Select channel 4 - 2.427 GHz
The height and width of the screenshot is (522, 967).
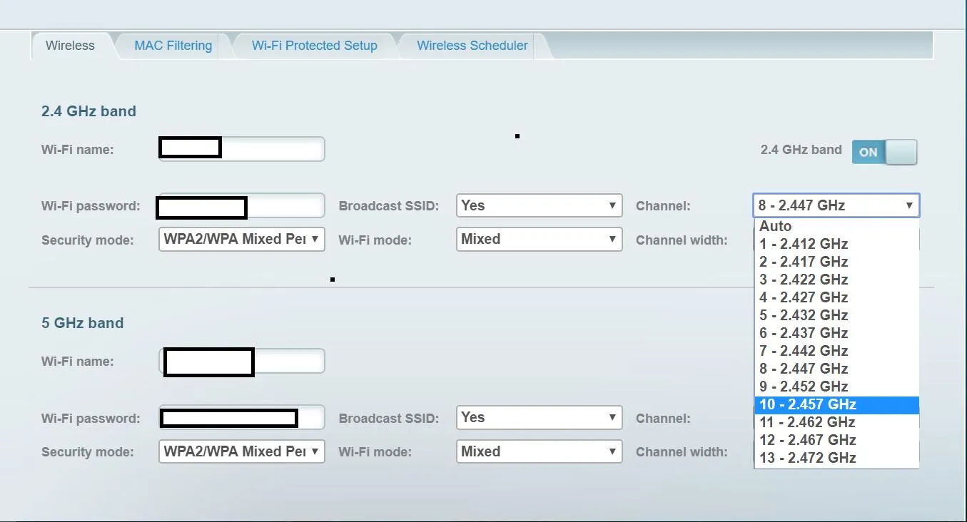836,297
